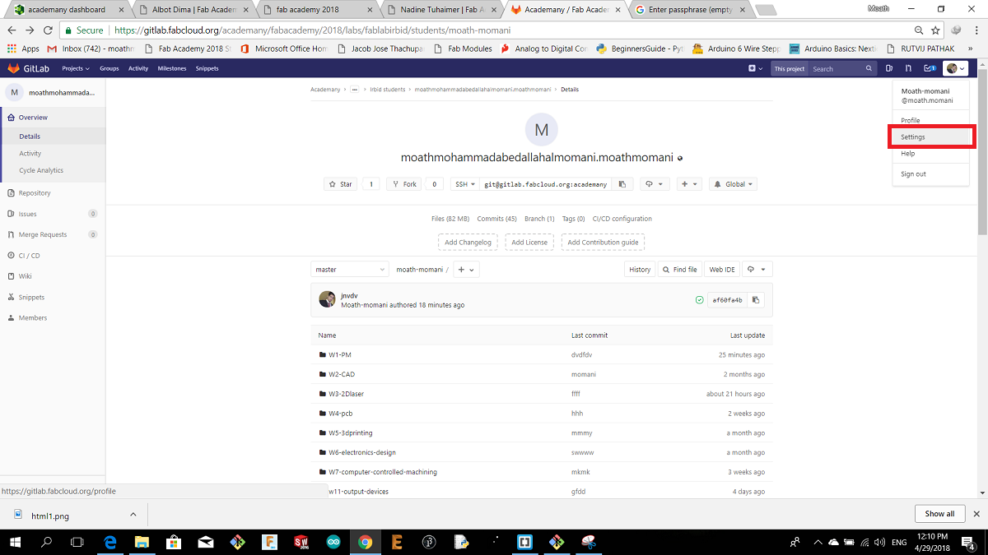Click the magnifier icon in the search box

click(x=869, y=68)
